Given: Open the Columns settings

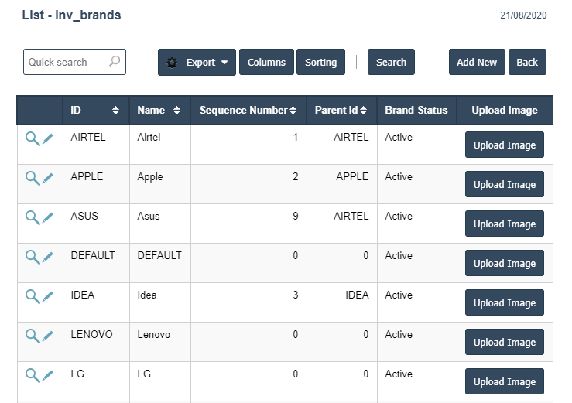Looking at the screenshot, I should 266,63.
